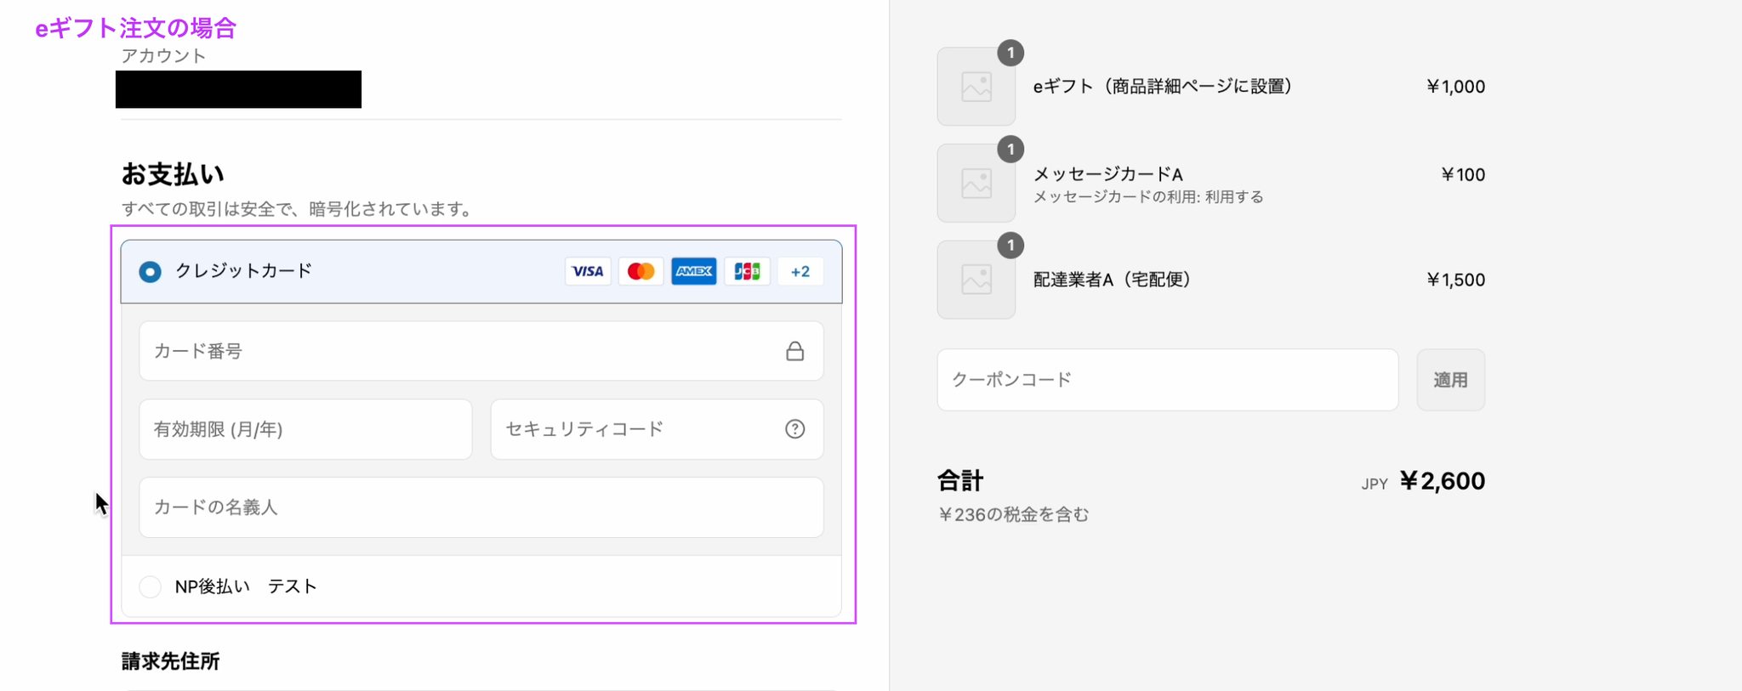Focus the クーポンコード input field
The image size is (1742, 691).
[1168, 380]
